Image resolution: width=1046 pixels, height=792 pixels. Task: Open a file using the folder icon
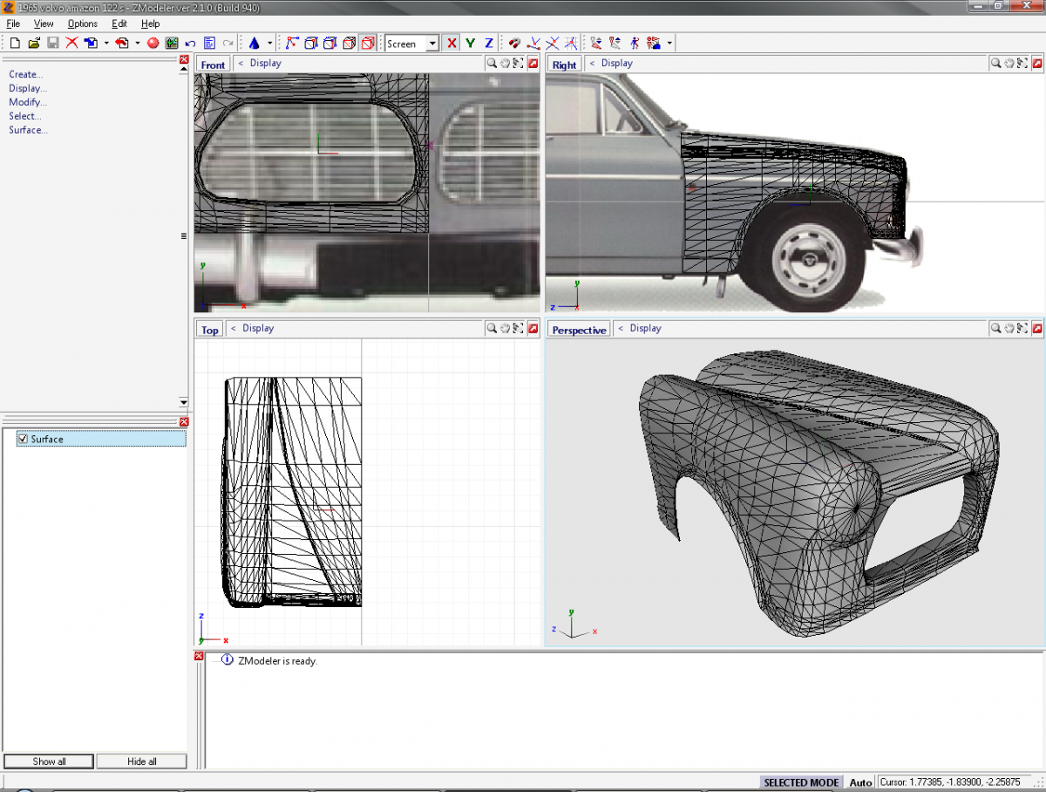34,43
